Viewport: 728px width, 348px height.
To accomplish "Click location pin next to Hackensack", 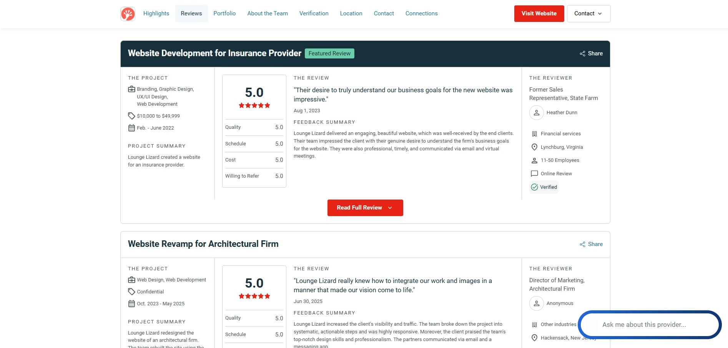I will 534,338.
